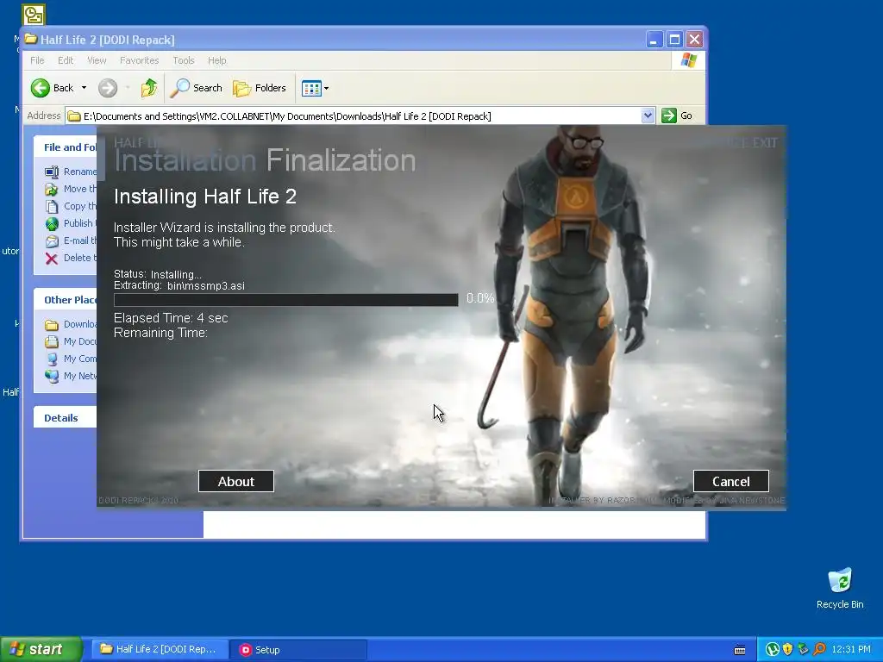Open the Recycle Bin on desktop
Screen dimensions: 883x662
tap(840, 588)
